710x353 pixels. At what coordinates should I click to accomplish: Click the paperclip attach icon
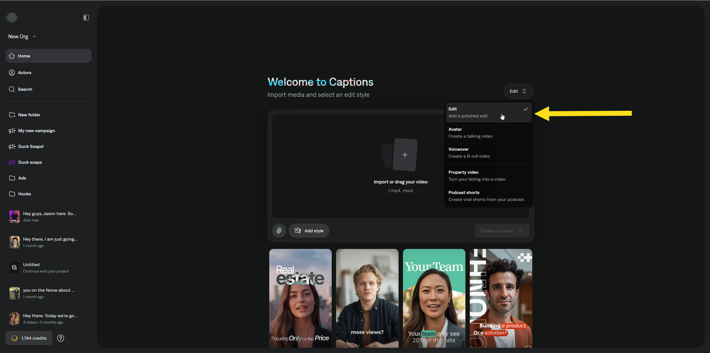(x=279, y=231)
